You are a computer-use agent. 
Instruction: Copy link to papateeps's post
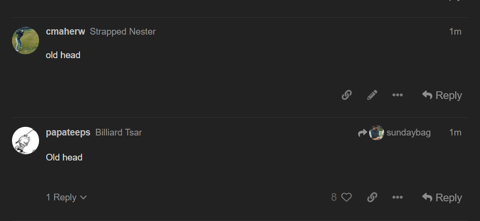click(372, 197)
